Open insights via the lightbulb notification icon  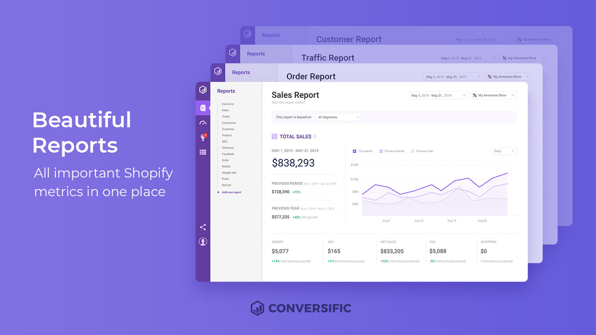point(203,138)
